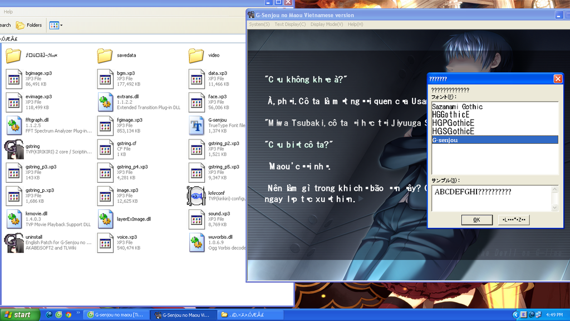
Task: Choose HGPGothicE font in list
Action: pos(495,123)
